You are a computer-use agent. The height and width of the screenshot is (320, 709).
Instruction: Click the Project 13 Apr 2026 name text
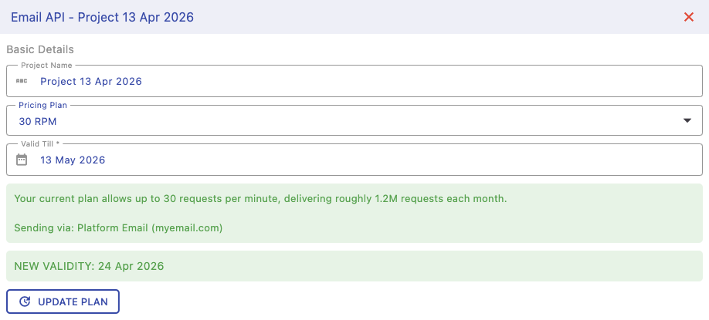[91, 81]
